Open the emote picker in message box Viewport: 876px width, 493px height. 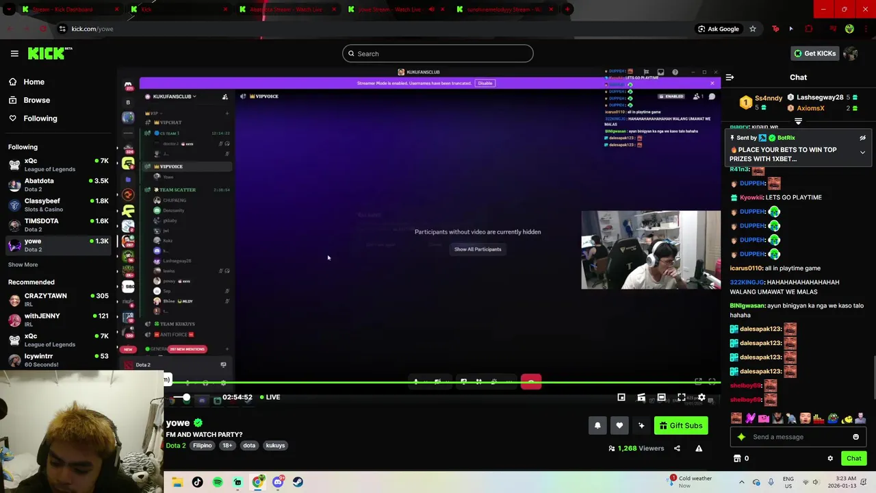pos(855,437)
